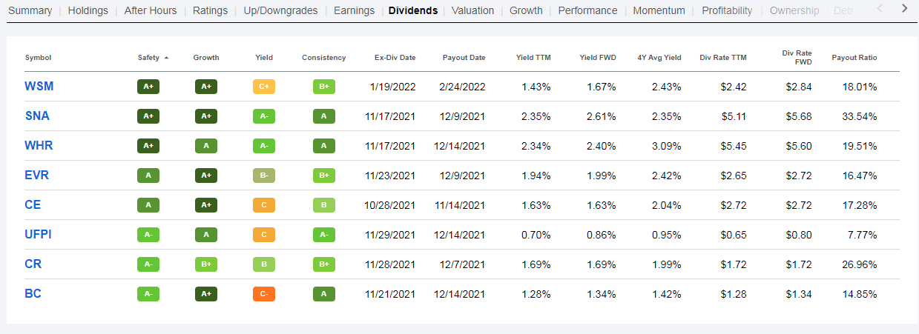Viewport: 919px width, 334px height.
Task: Open the Earnings tab
Action: [x=353, y=10]
